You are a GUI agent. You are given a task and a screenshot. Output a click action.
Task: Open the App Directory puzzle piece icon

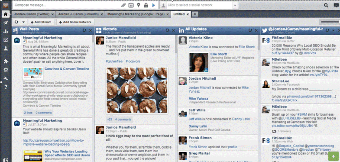tap(6, 61)
